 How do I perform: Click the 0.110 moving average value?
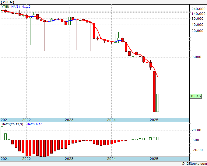click(26, 7)
